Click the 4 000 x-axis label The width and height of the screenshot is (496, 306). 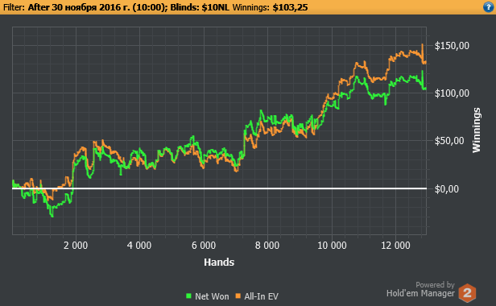(x=139, y=246)
